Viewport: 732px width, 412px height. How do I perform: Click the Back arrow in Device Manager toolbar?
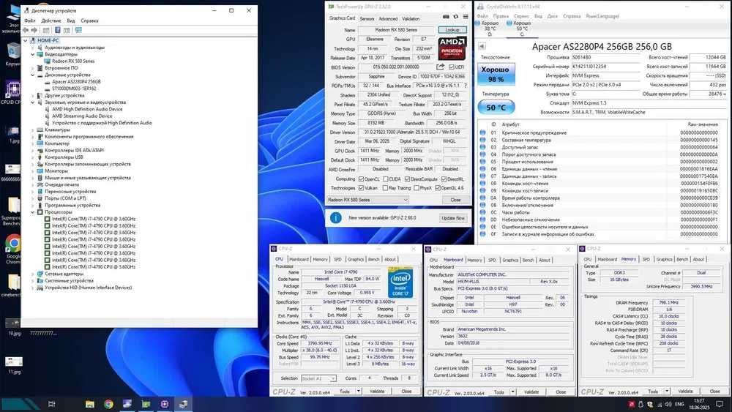coord(26,30)
